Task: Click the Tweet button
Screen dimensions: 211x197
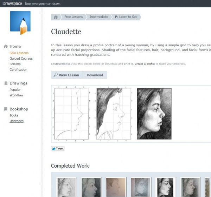Action: pyautogui.click(x=58, y=149)
